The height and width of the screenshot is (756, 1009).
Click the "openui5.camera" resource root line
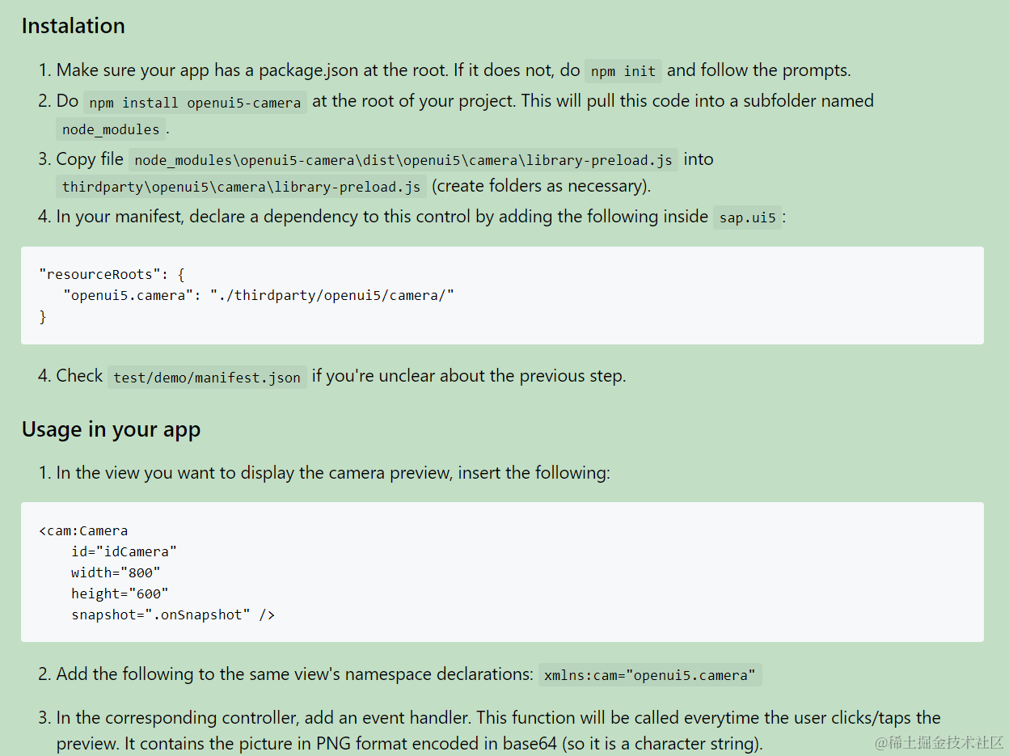[259, 296]
